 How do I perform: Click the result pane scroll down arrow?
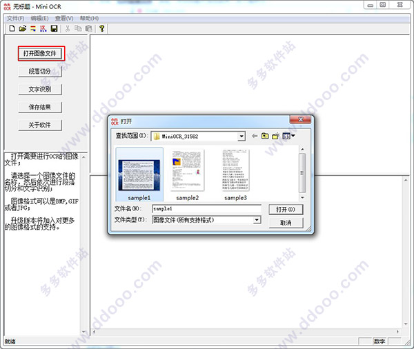pos(406,324)
